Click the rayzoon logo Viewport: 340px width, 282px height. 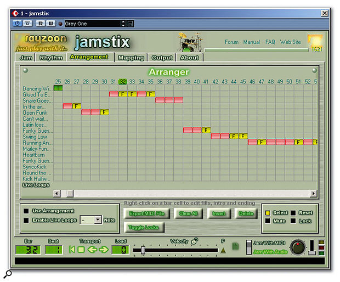42,43
